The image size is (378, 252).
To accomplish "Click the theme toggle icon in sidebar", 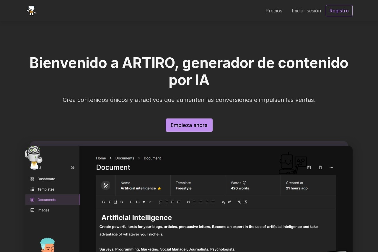I will 73,168.
